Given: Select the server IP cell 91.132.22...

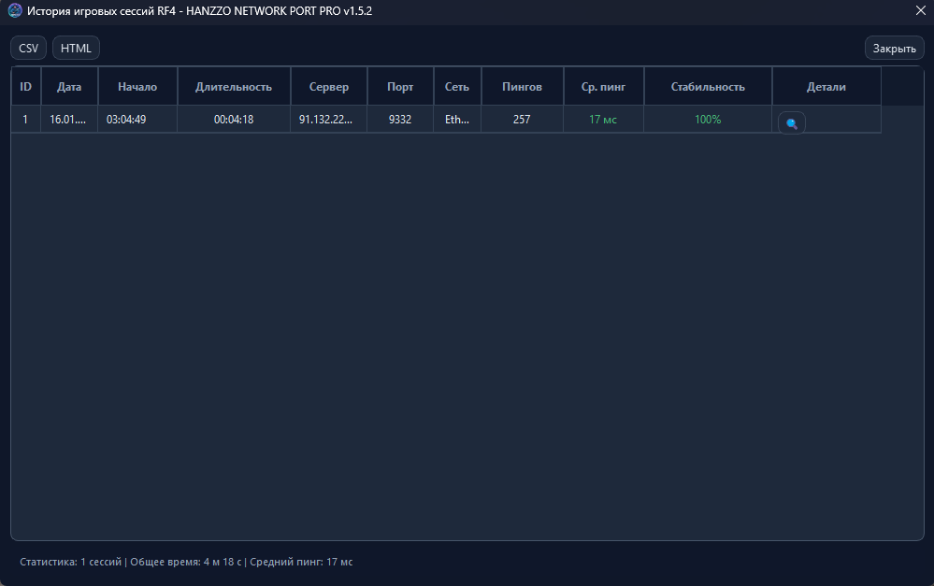Looking at the screenshot, I should [x=329, y=120].
